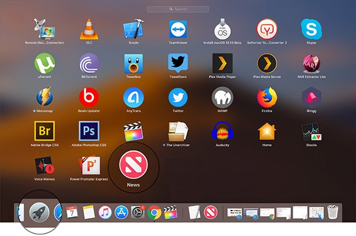The width and height of the screenshot is (356, 236).
Task: Open Install macOS 10.13 Beta
Action: 223,29
